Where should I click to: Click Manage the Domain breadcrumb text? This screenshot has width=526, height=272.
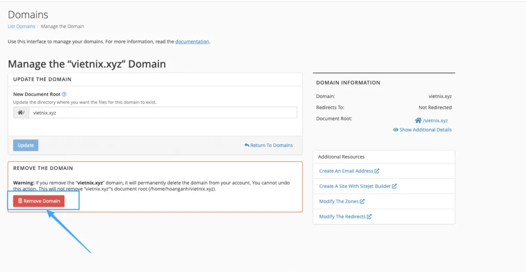pyautogui.click(x=62, y=27)
